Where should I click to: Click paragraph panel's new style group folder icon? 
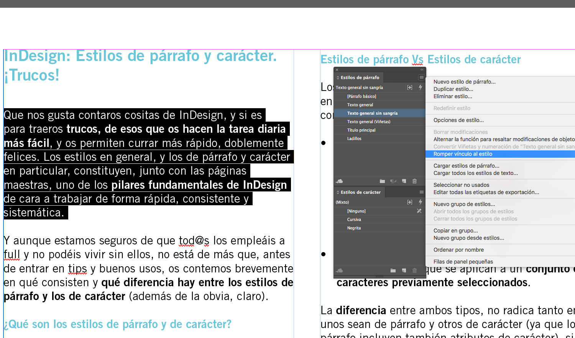(x=382, y=181)
